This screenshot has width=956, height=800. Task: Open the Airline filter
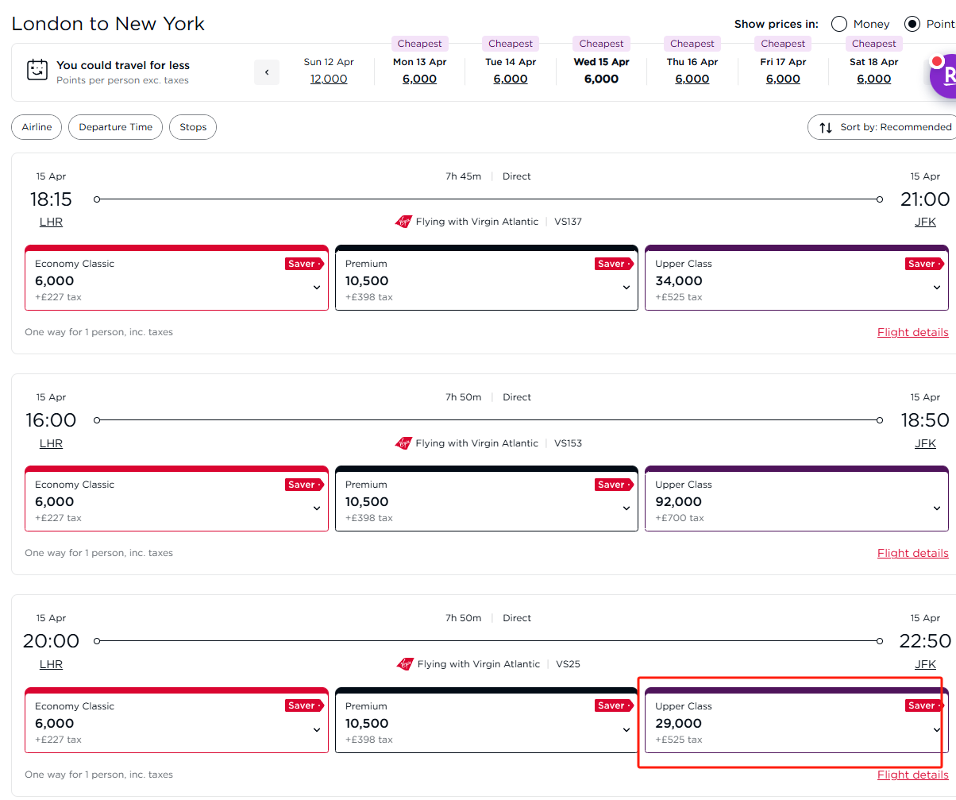(x=37, y=127)
